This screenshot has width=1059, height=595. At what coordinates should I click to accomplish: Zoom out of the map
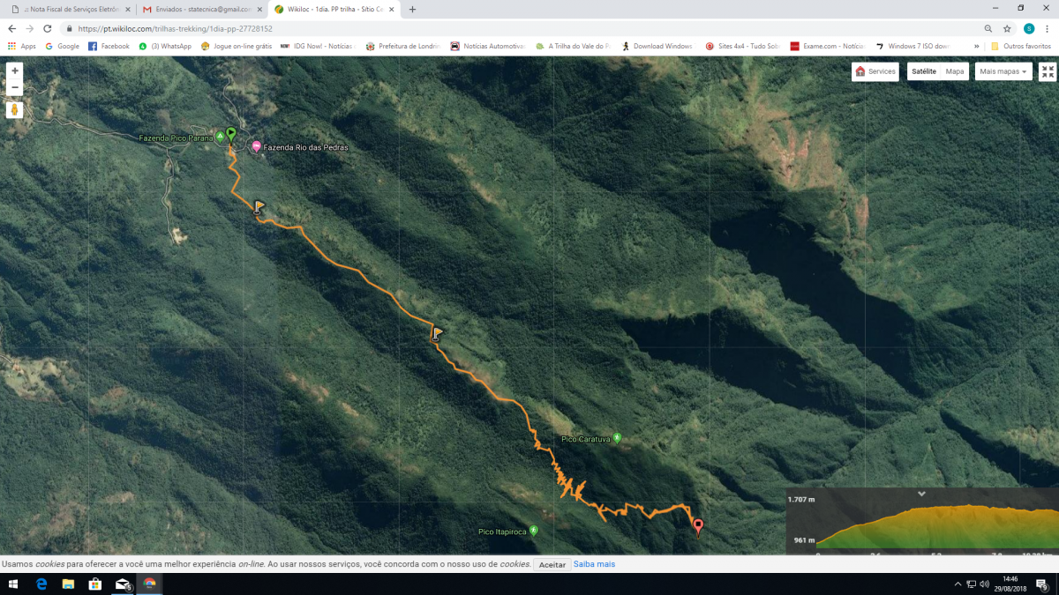point(14,87)
